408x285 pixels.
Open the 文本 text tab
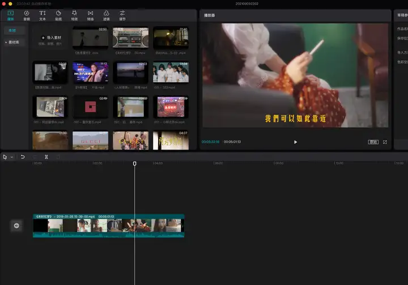(x=42, y=15)
